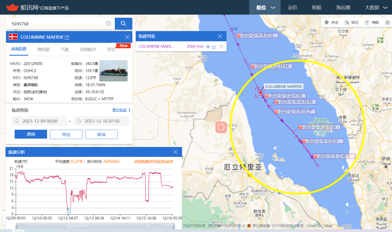Open the 大数据 dropdown menu

[x=376, y=7]
